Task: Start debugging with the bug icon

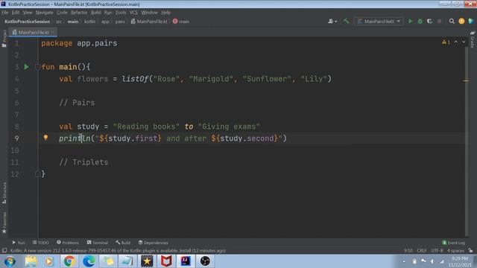Action: (420, 22)
